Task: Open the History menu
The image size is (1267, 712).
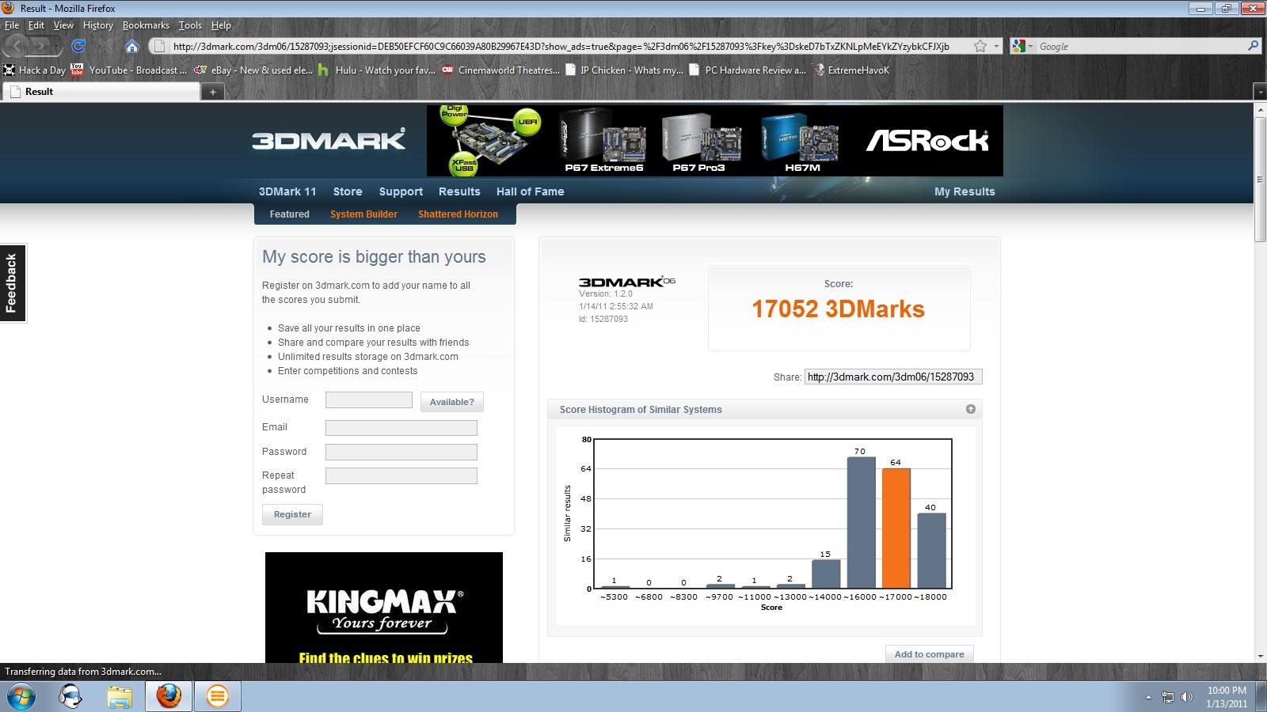Action: click(97, 25)
